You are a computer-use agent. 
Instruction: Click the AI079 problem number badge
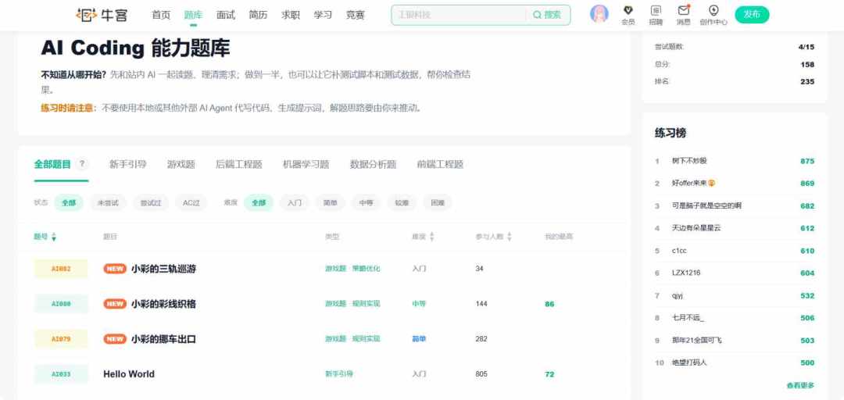61,339
